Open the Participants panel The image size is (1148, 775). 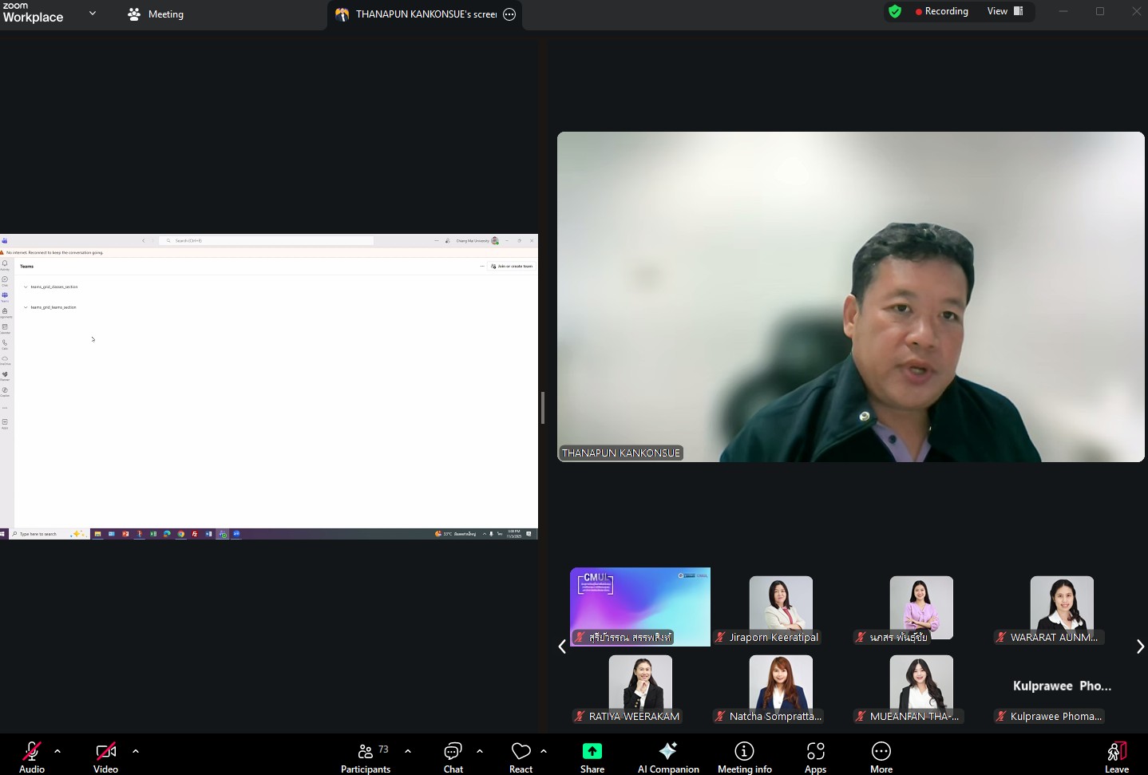[365, 757]
